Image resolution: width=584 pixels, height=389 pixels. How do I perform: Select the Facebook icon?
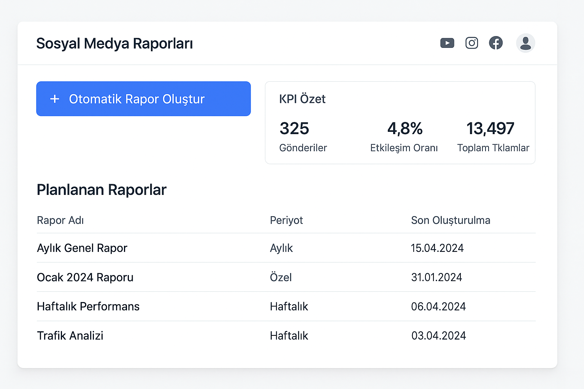(496, 43)
